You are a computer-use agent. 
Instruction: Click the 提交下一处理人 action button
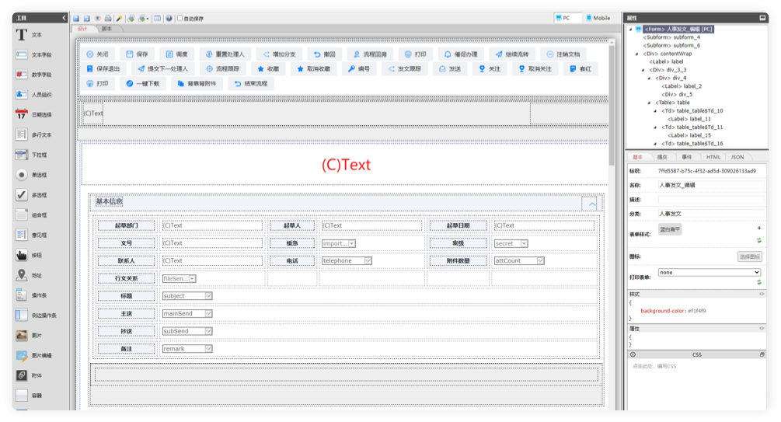(163, 68)
